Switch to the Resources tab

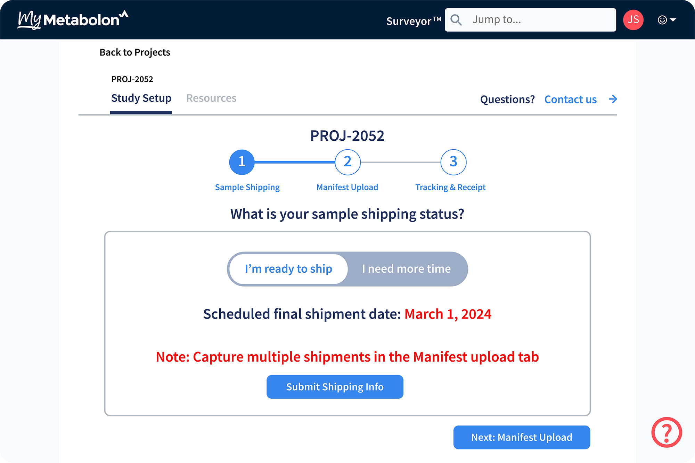point(211,98)
